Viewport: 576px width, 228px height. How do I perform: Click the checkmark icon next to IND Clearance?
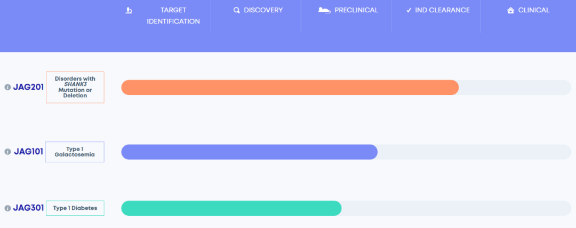coord(409,10)
